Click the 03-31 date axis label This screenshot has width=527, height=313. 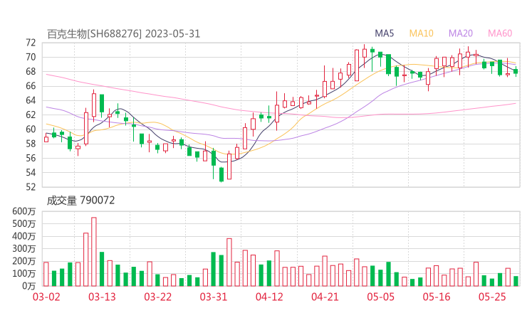[214, 297]
